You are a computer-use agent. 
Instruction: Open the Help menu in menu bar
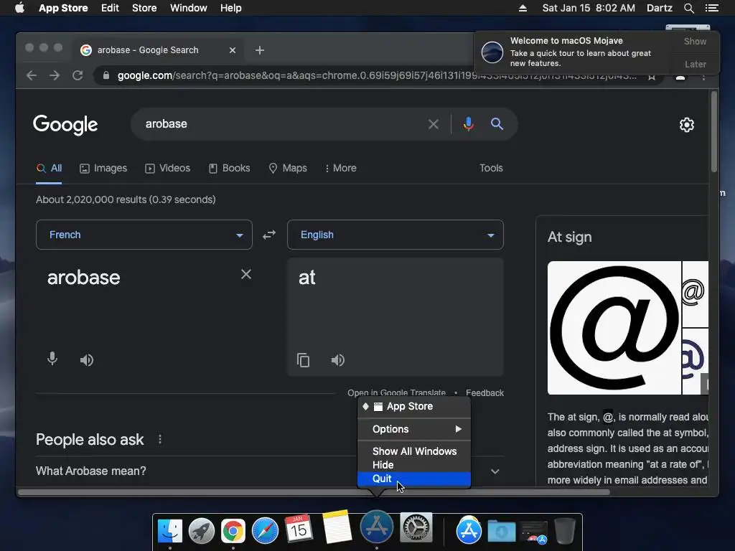[231, 8]
